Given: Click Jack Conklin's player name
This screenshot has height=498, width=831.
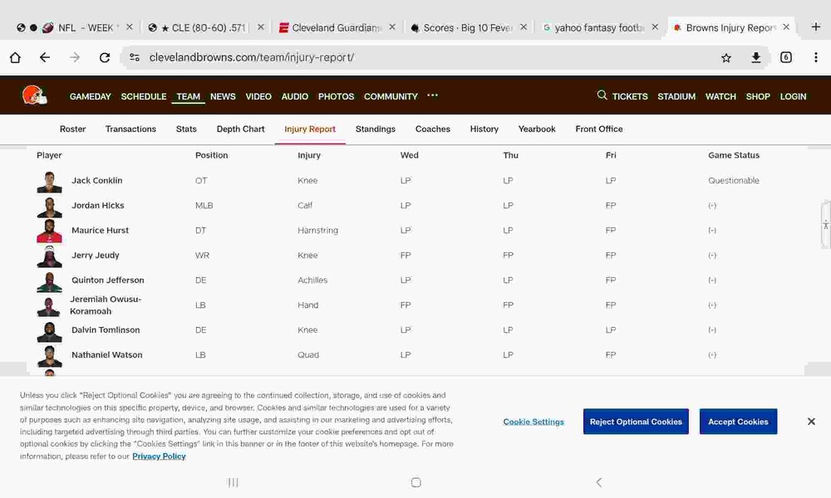Looking at the screenshot, I should coord(97,180).
